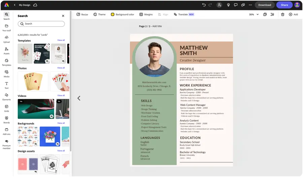Click the Share button
The width and height of the screenshot is (303, 177).
point(284,5)
